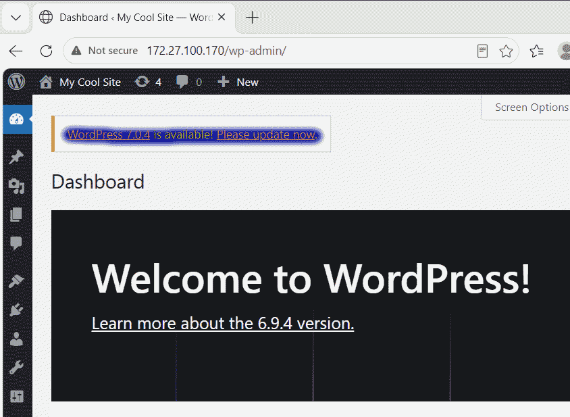The height and width of the screenshot is (417, 570).
Task: Close the Dashboard browser tab
Action: click(x=222, y=17)
